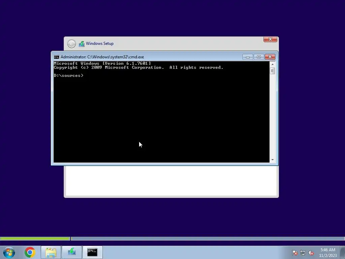
Task: Click the command prompt scroll up arrow
Action: pyautogui.click(x=273, y=64)
